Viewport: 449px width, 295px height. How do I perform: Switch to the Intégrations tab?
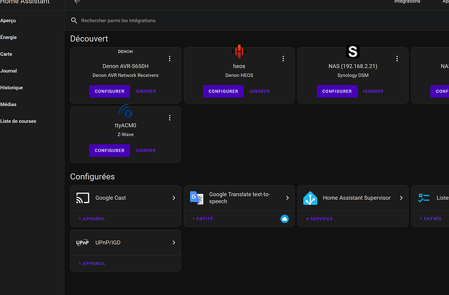407,2
